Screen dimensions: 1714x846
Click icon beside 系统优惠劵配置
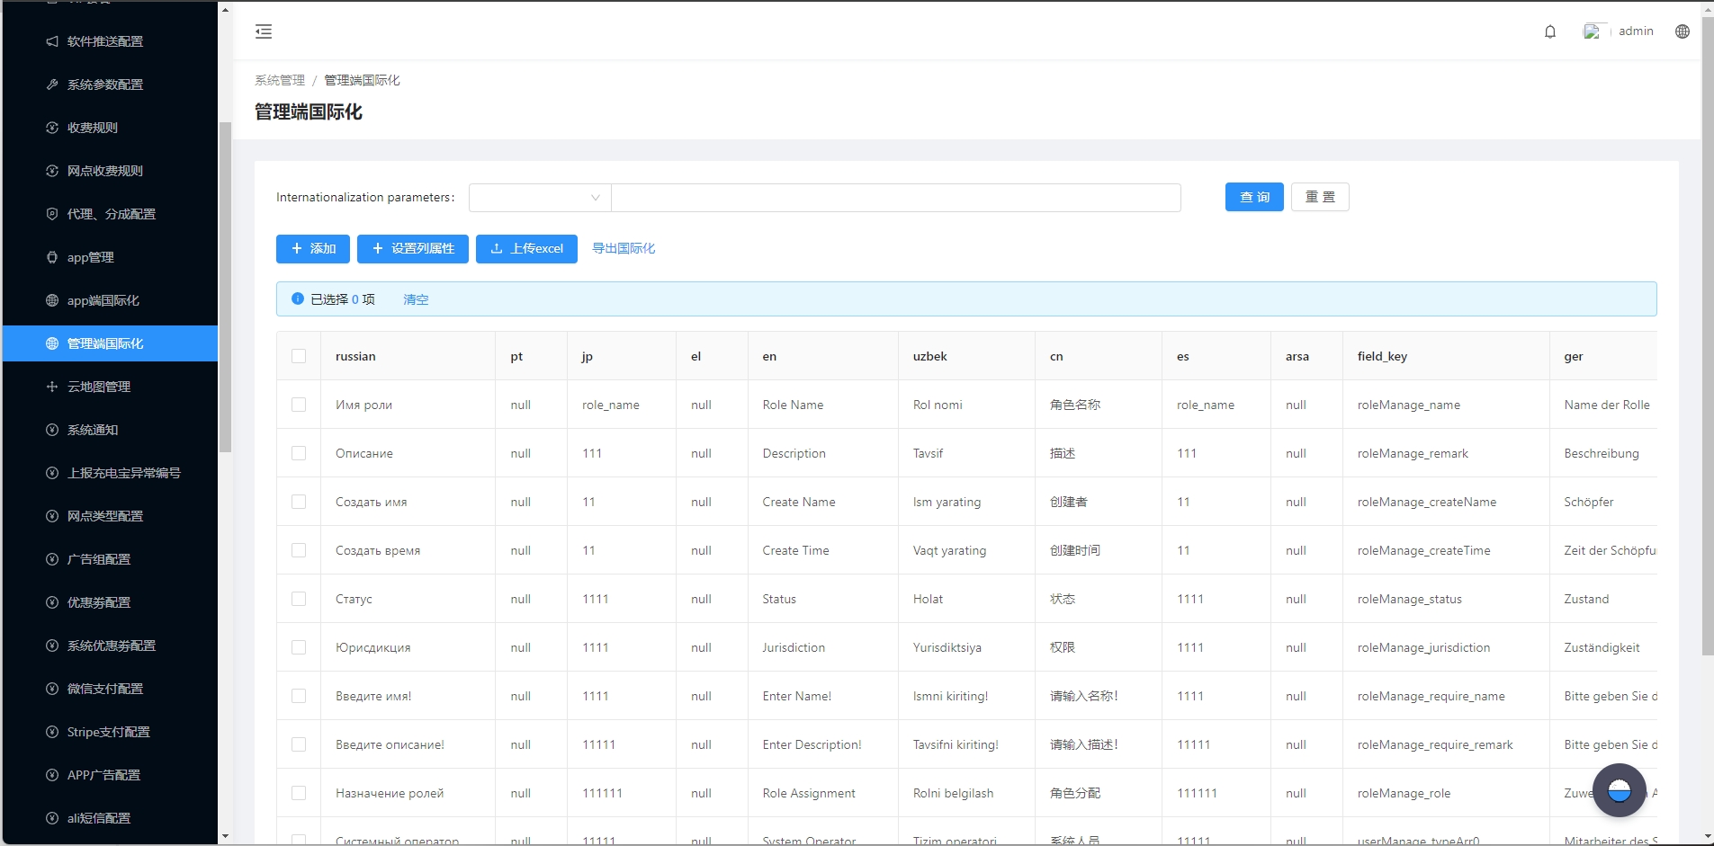point(52,646)
